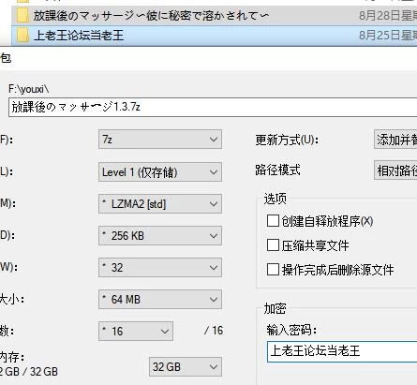Expand solid block size 64 MB dropdown

(160, 299)
